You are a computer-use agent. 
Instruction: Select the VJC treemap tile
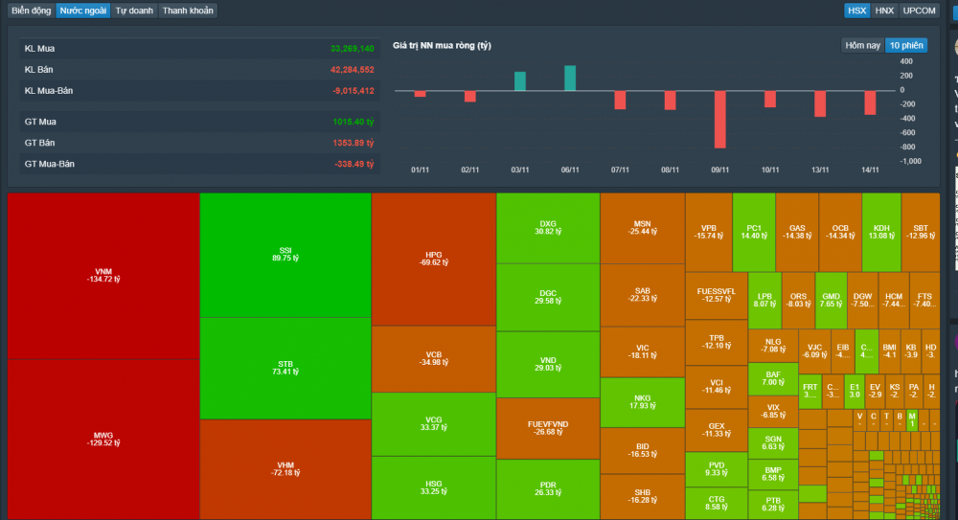click(814, 351)
